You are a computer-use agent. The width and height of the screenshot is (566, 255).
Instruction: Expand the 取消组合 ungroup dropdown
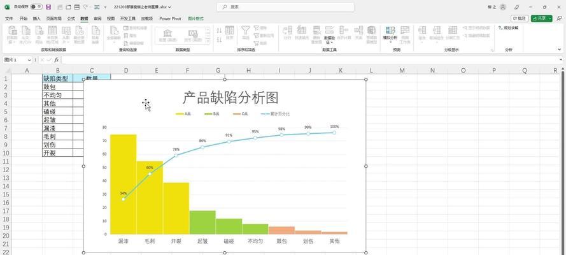tap(436, 42)
